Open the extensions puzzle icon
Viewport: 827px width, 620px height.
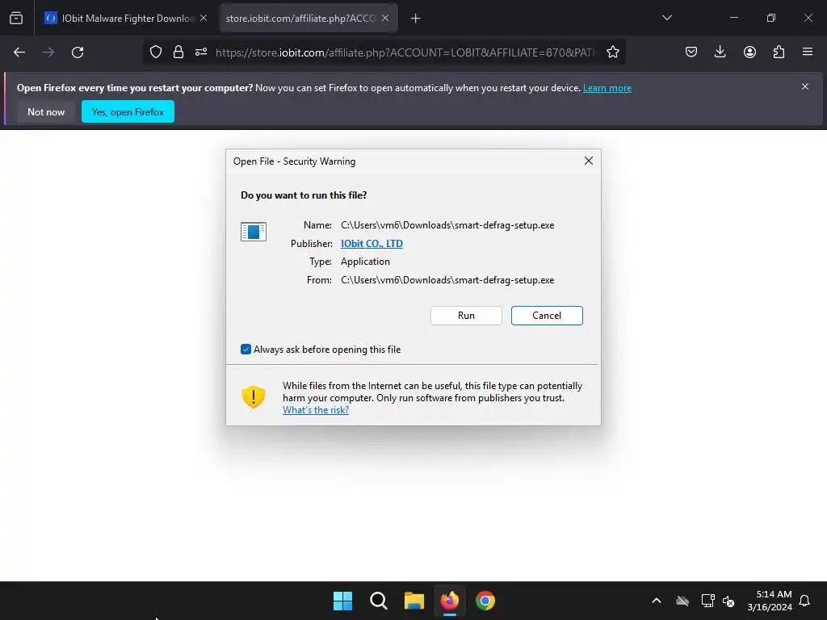point(779,52)
